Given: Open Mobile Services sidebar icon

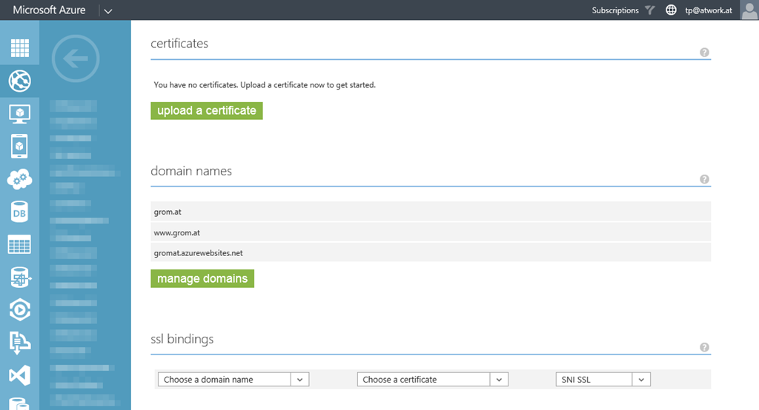Looking at the screenshot, I should tap(20, 147).
